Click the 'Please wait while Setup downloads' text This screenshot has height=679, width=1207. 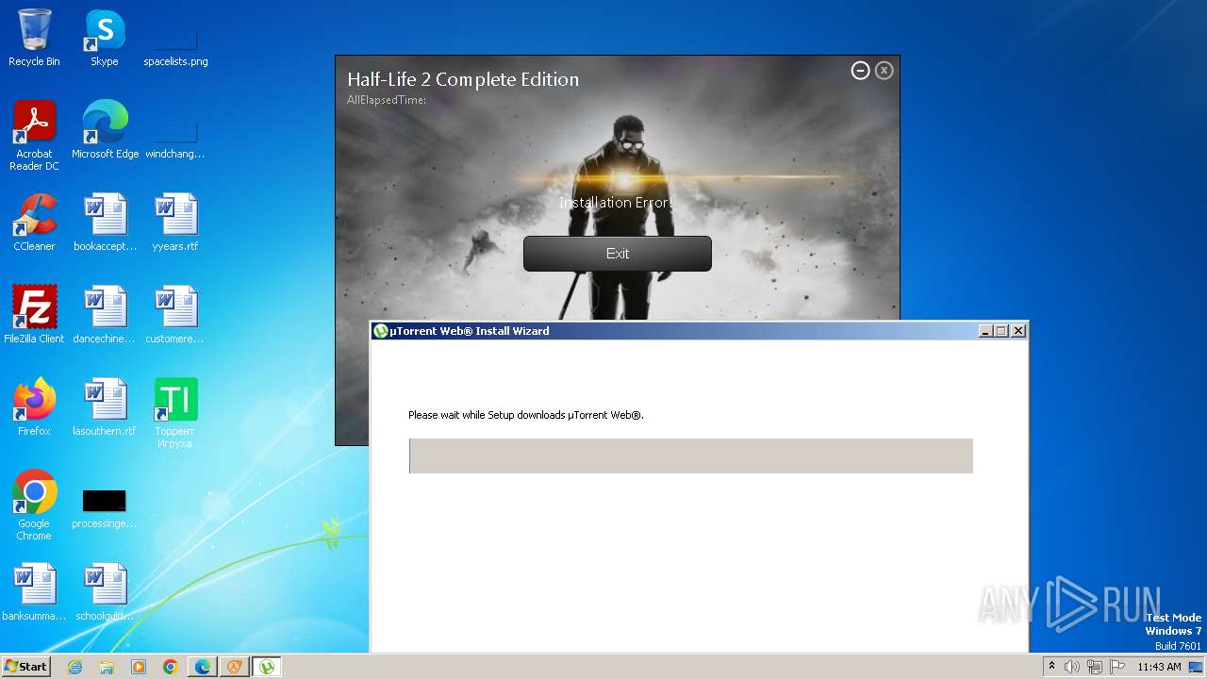[526, 415]
